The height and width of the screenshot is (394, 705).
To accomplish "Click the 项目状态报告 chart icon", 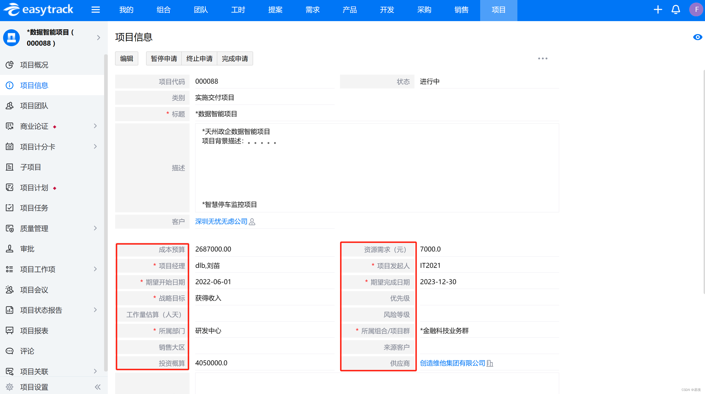I will 10,310.
